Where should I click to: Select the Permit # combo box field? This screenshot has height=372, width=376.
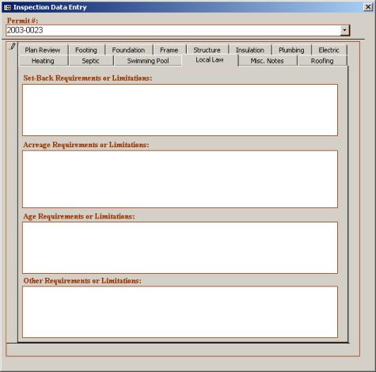pos(178,30)
